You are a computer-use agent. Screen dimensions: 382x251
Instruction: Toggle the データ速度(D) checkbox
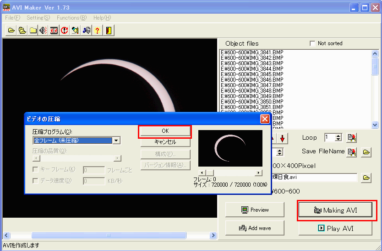pos(36,181)
